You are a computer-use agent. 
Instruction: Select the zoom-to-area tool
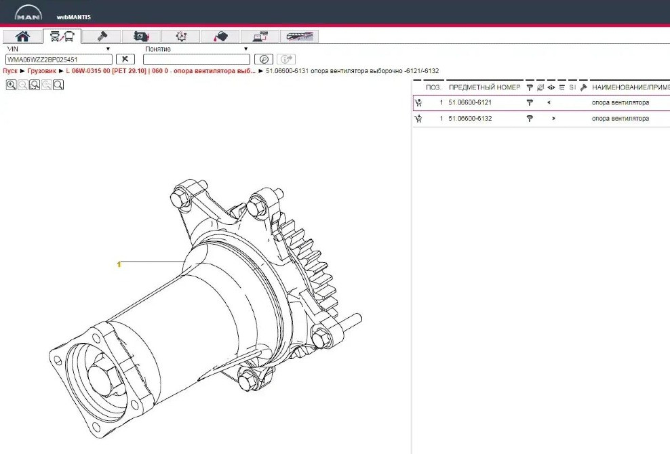coord(35,85)
